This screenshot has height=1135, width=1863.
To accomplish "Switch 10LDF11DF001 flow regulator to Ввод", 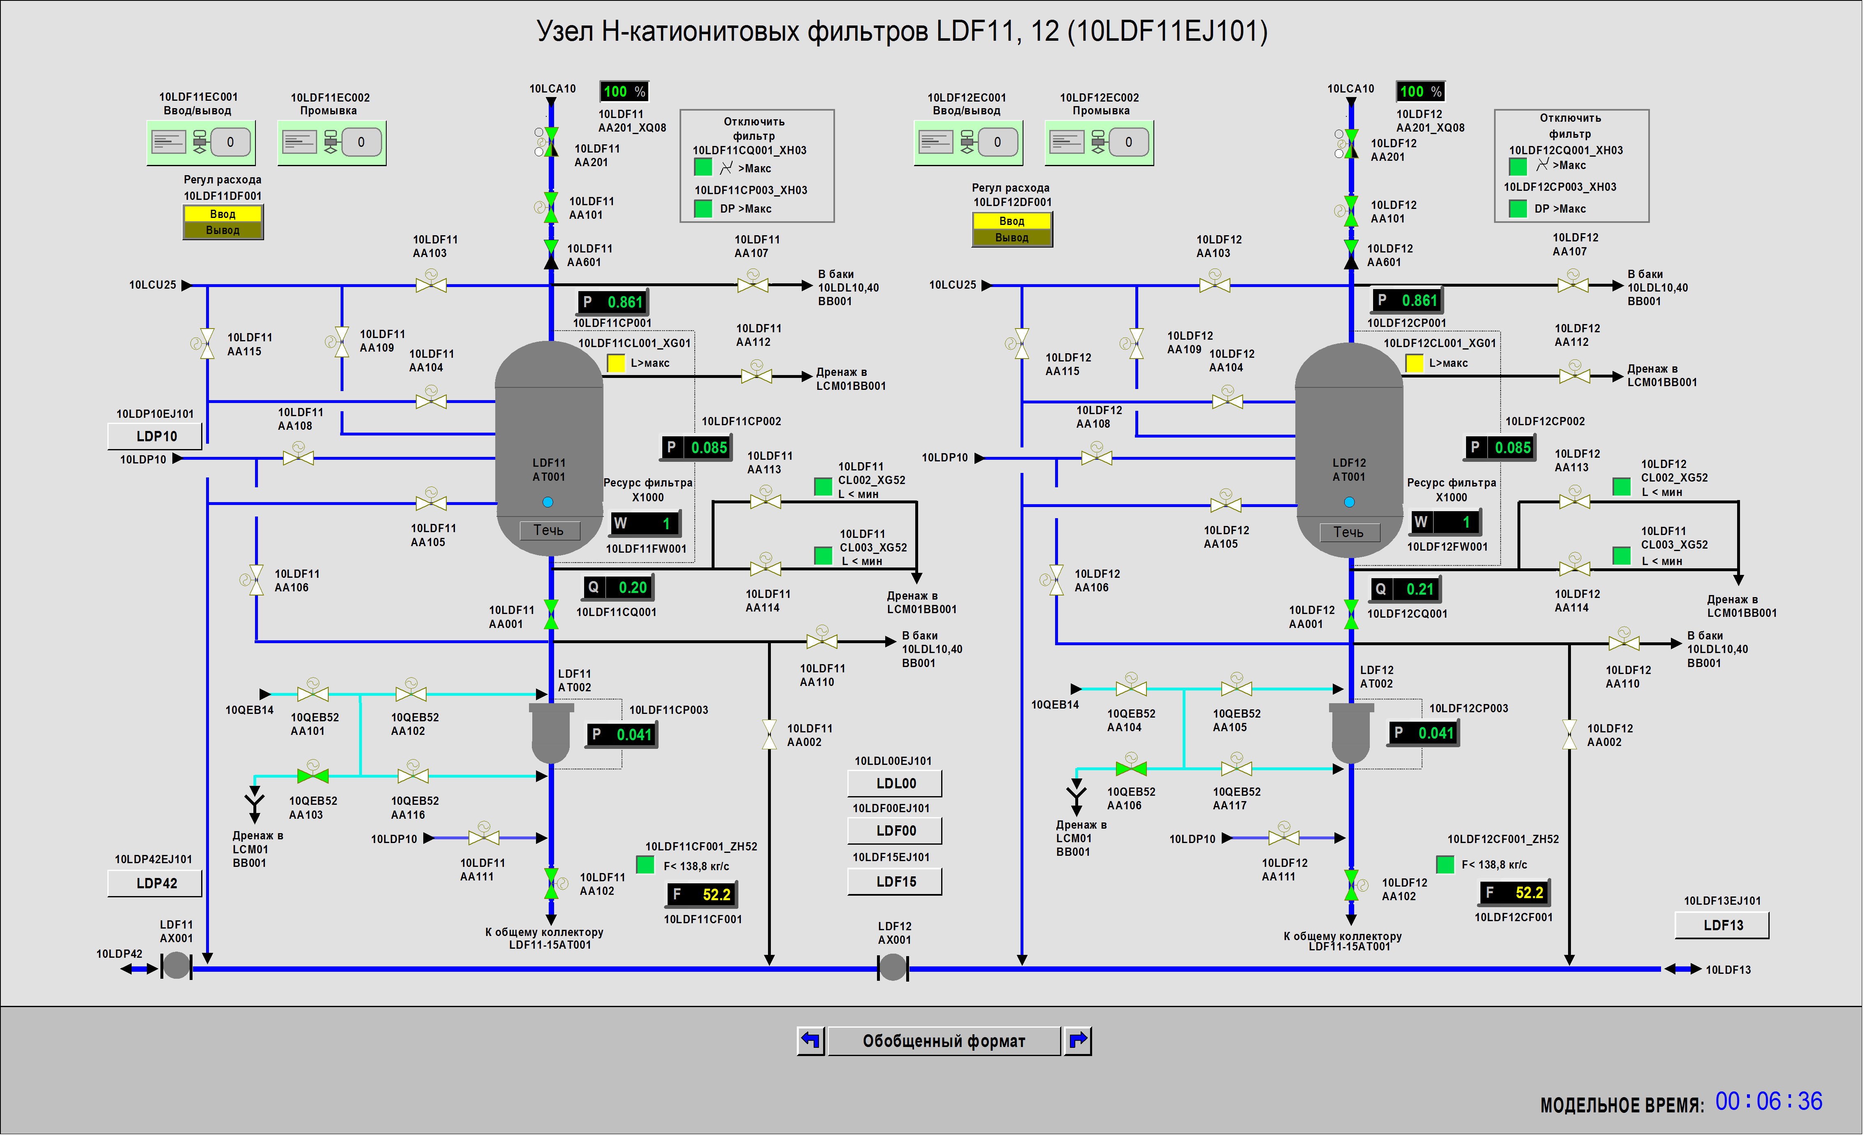I will pyautogui.click(x=222, y=214).
